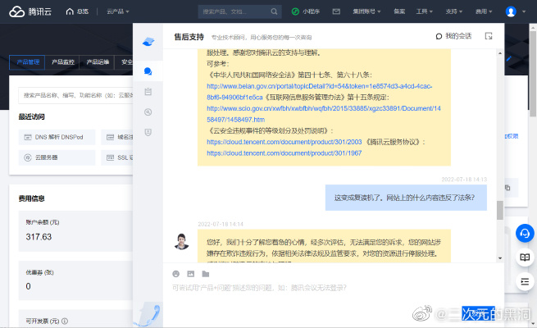Open the 费用 dropdown in header
Image resolution: width=537 pixels, height=328 pixels.
(x=484, y=12)
